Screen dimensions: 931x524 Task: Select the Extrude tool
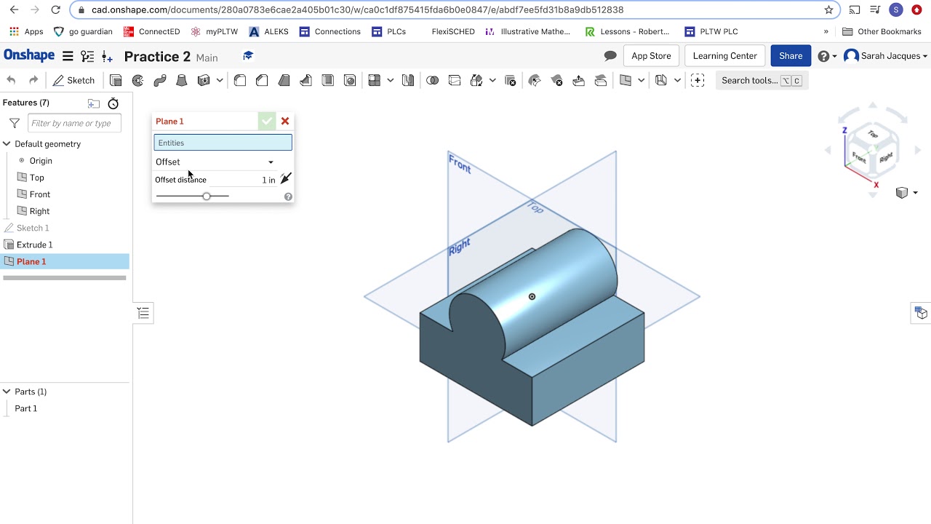click(116, 81)
